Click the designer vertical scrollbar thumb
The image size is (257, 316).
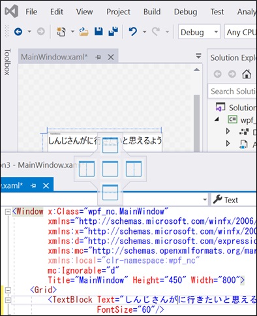click(196, 123)
